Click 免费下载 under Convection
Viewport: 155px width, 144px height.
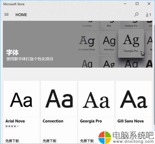49,141
